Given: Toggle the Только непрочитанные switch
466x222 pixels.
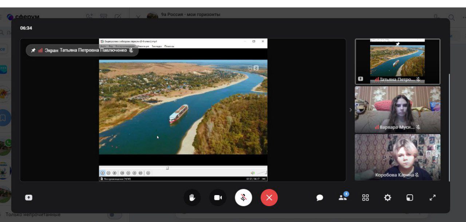Looking at the screenshot, I should pos(115,215).
